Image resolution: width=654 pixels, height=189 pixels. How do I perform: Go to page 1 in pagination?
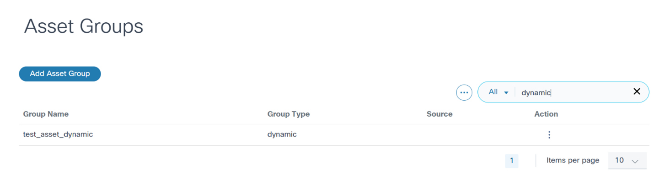511,160
